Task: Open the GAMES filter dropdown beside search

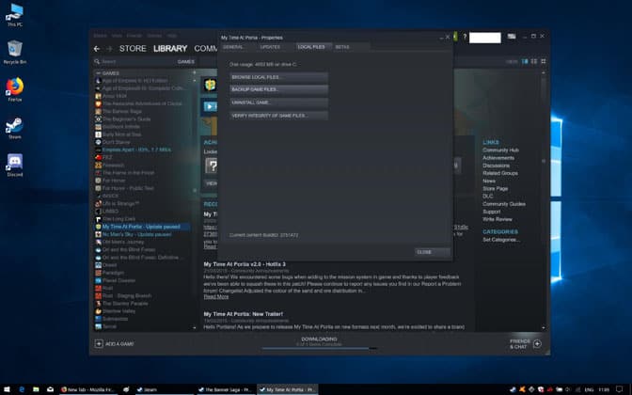Action: click(x=186, y=61)
